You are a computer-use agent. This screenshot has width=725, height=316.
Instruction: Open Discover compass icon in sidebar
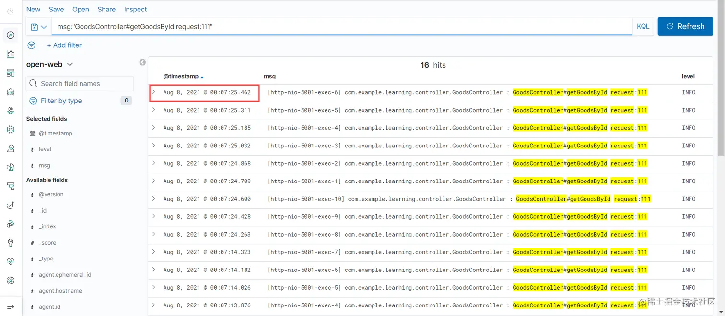(x=11, y=35)
